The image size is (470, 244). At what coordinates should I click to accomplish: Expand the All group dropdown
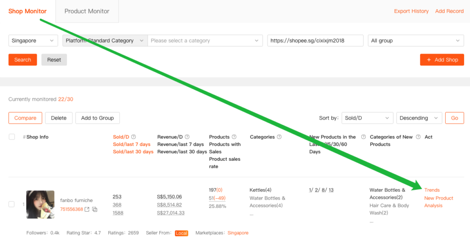tap(415, 41)
